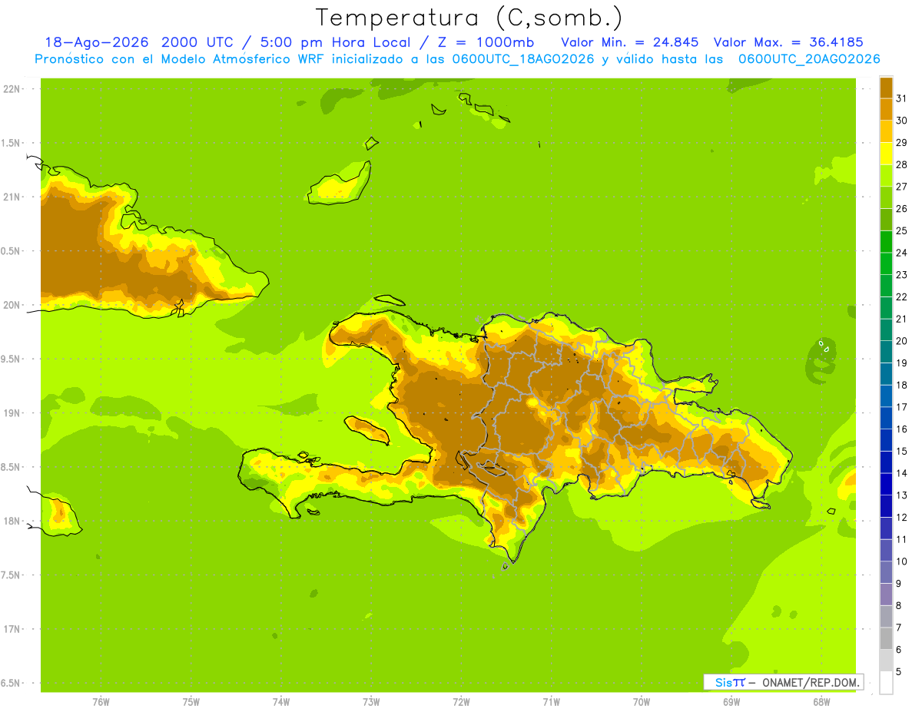Click the legend scale value "29"
The image size is (922, 712).
901,143
